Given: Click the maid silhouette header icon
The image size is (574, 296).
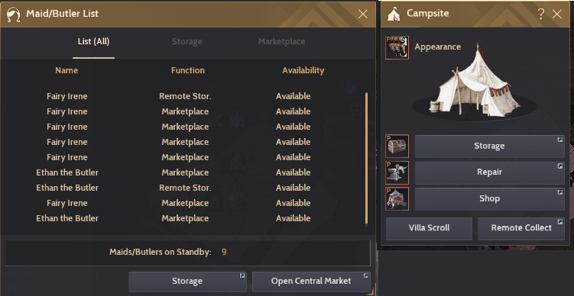Looking at the screenshot, I should pyautogui.click(x=14, y=14).
